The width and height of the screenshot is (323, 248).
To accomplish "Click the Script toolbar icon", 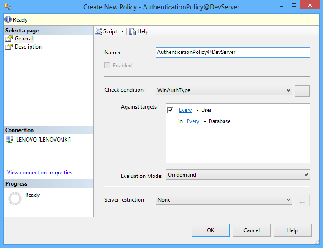I will coord(99,31).
